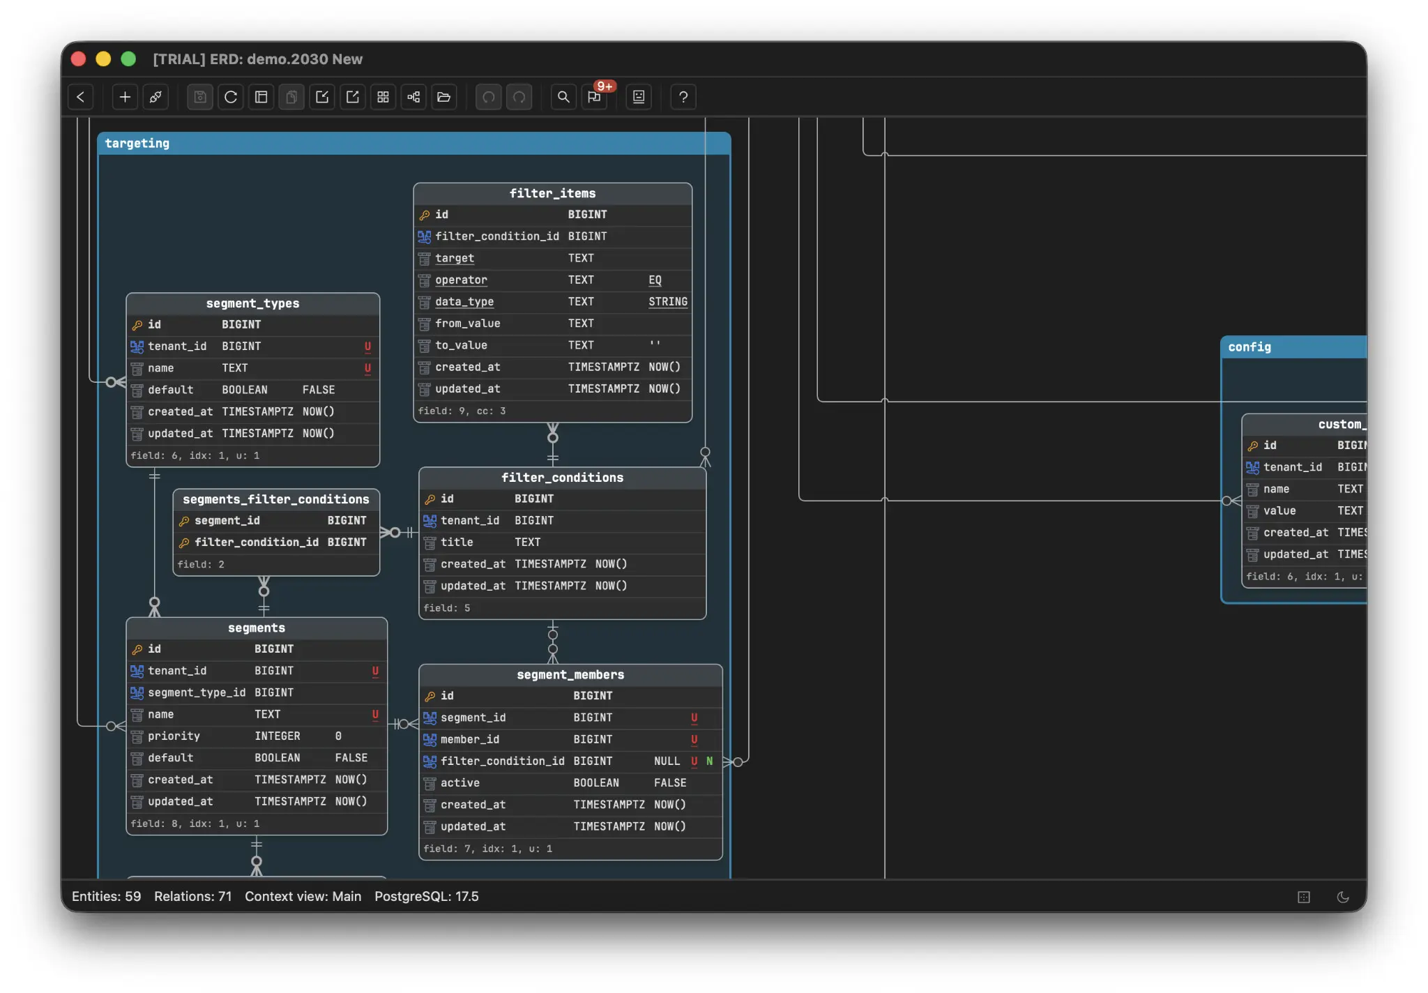Click filter_condition_id in segments_filter_conditions table
This screenshot has width=1428, height=993.
click(276, 543)
